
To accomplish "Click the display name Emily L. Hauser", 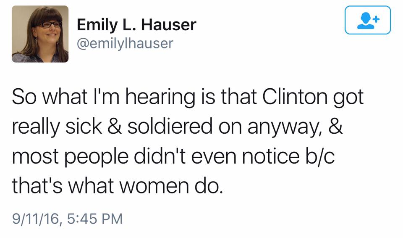I will pyautogui.click(x=136, y=25).
